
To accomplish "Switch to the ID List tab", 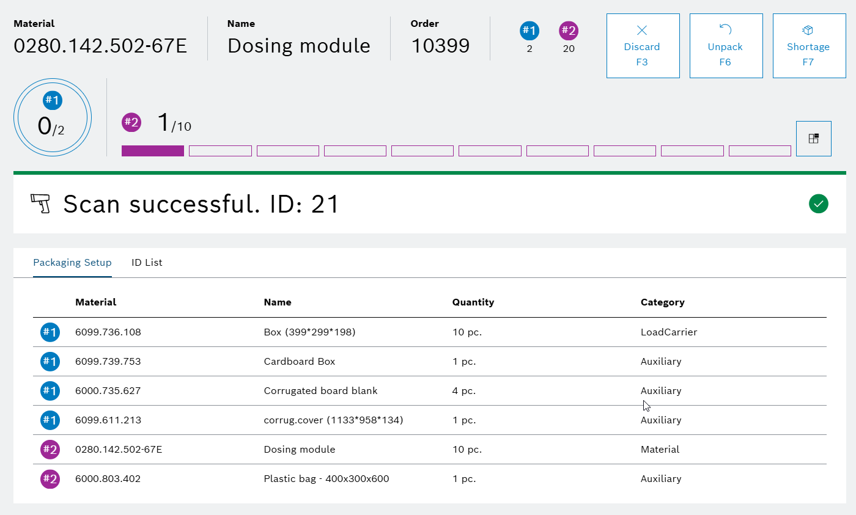I will point(147,263).
